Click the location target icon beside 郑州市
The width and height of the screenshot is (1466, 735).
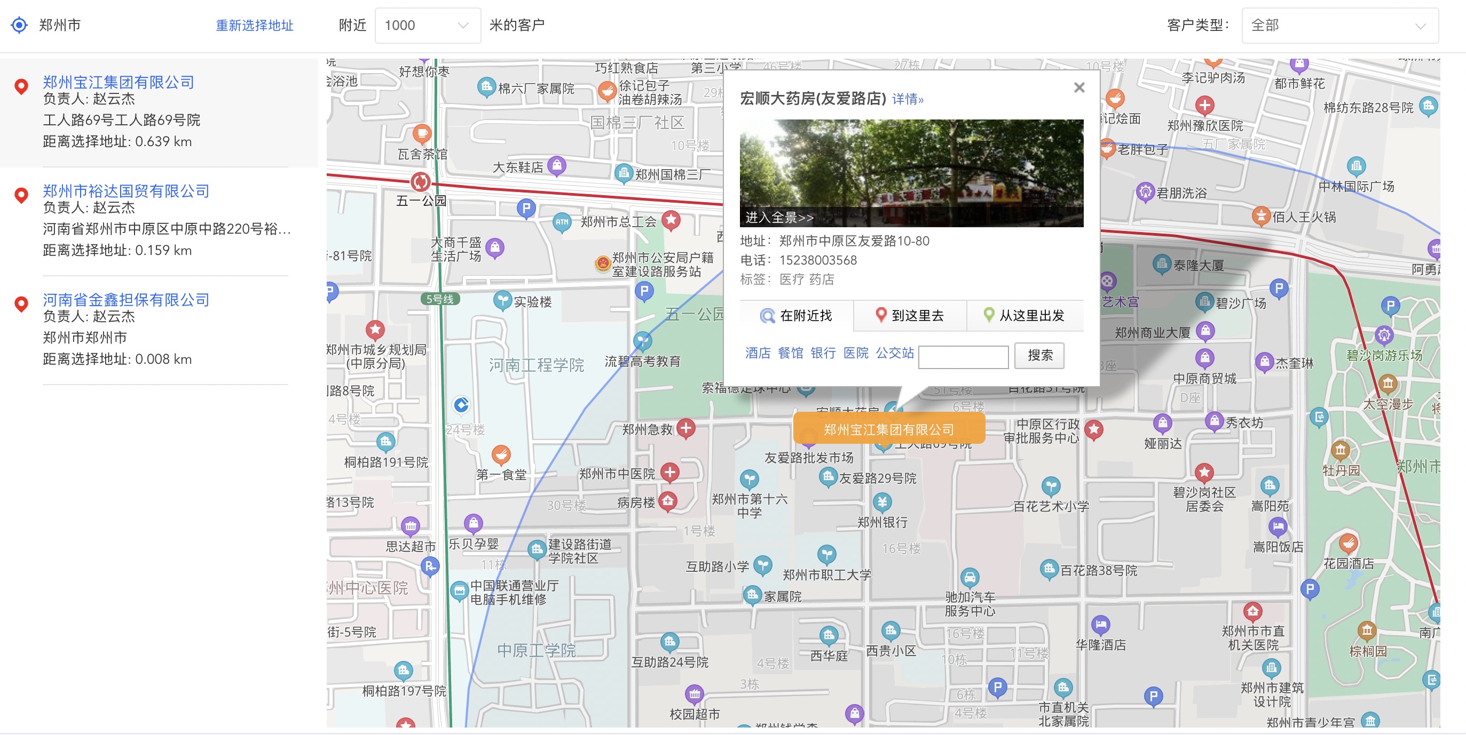point(19,25)
